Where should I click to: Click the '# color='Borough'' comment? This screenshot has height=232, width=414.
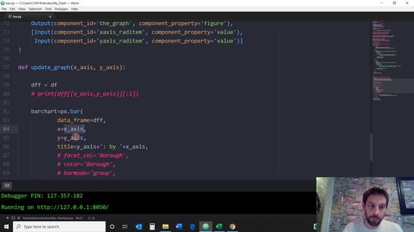click(x=86, y=164)
